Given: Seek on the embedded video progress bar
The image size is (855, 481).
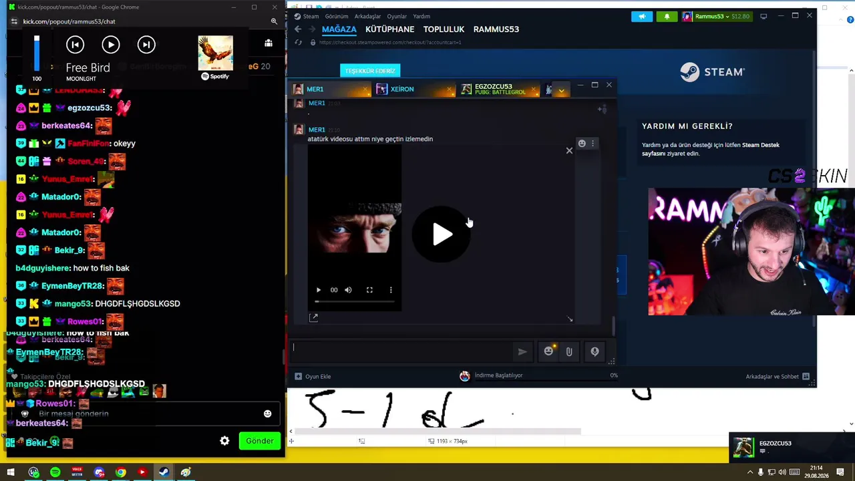Looking at the screenshot, I should 354,302.
